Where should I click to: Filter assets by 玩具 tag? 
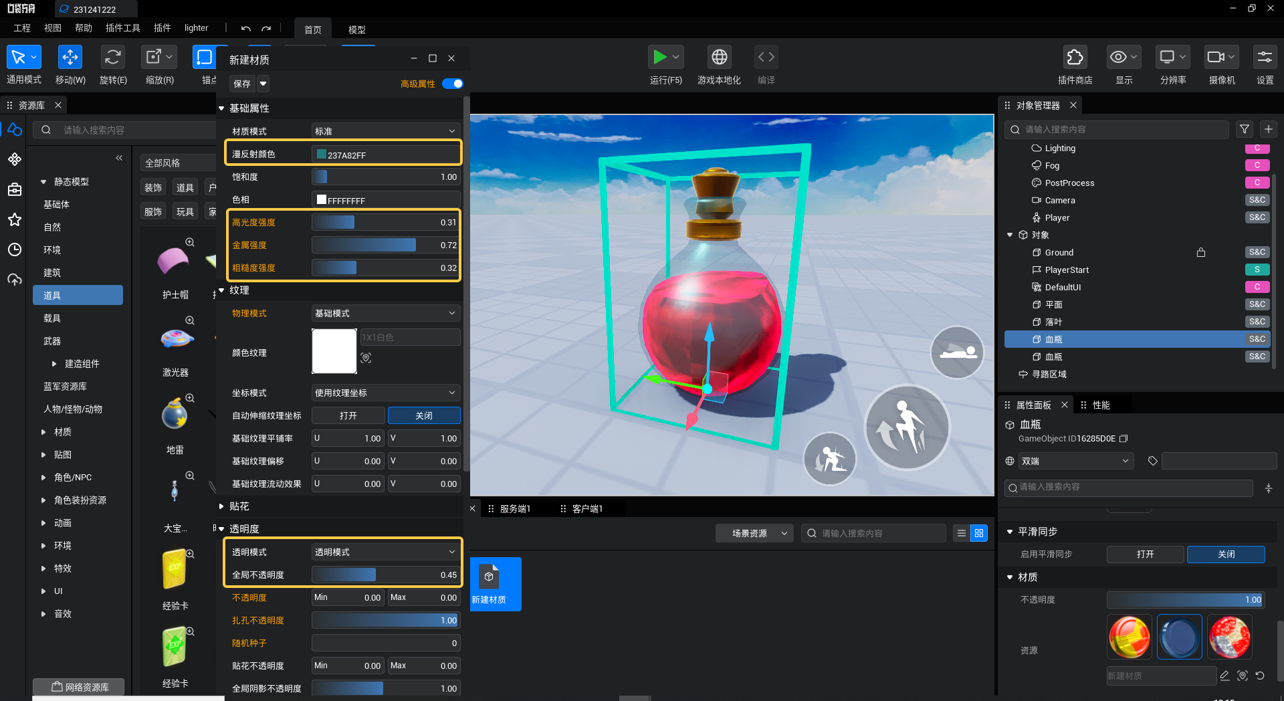[x=185, y=212]
